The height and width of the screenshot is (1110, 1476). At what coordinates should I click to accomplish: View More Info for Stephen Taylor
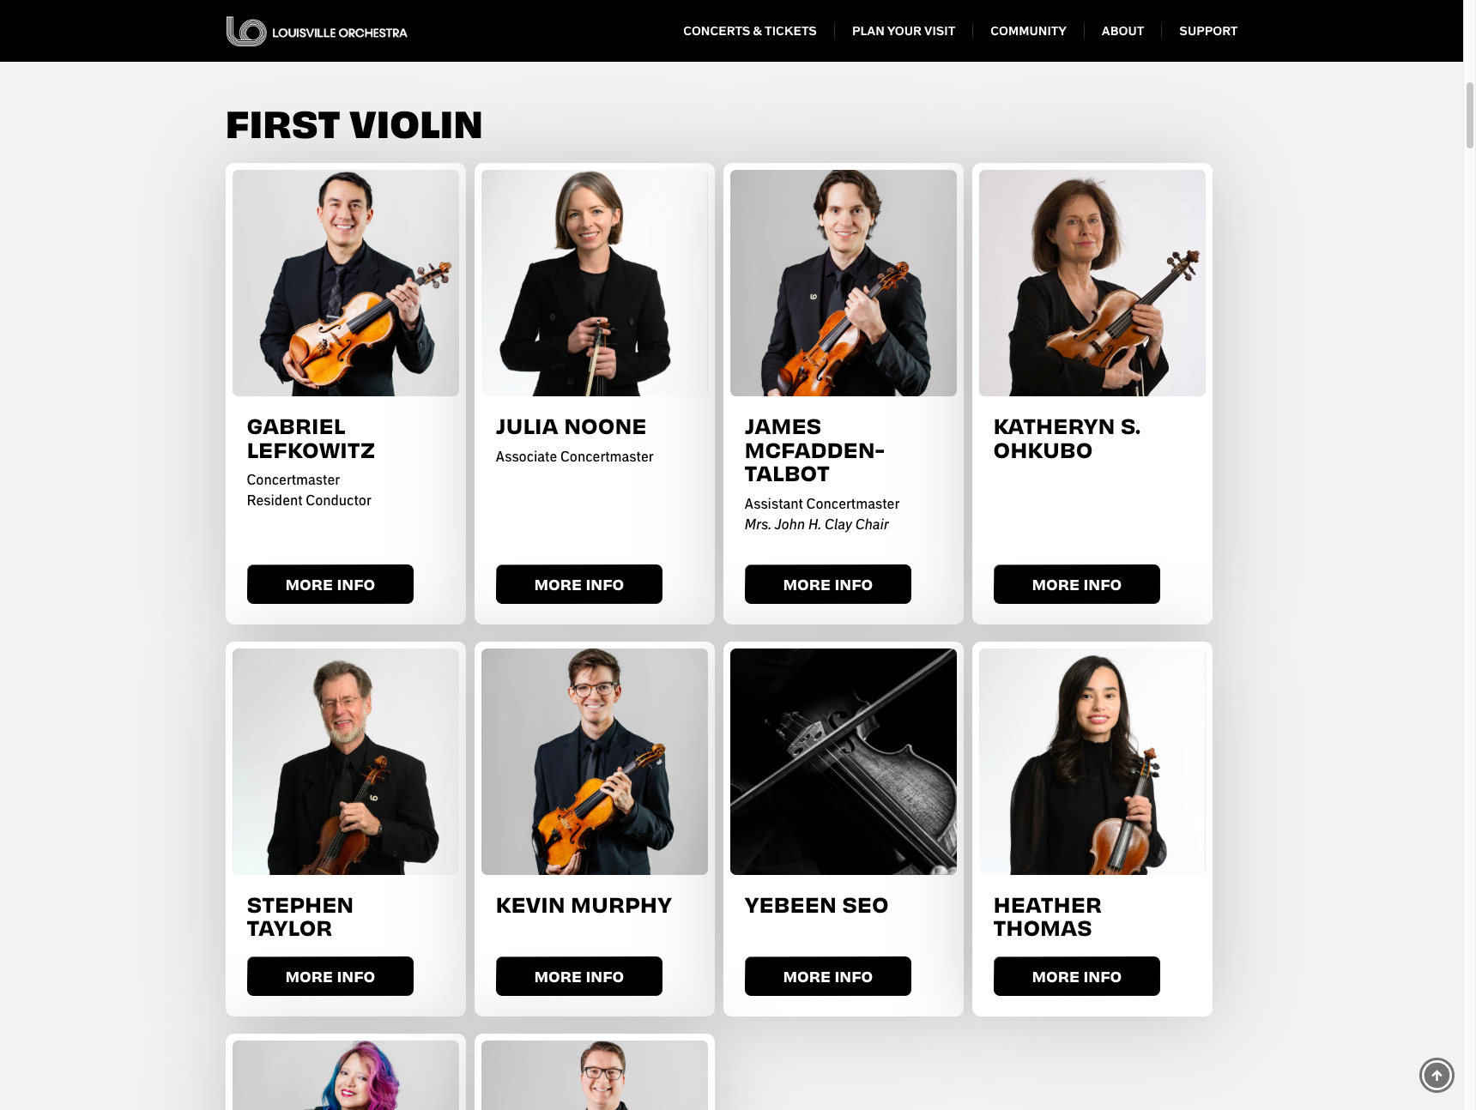tap(330, 976)
